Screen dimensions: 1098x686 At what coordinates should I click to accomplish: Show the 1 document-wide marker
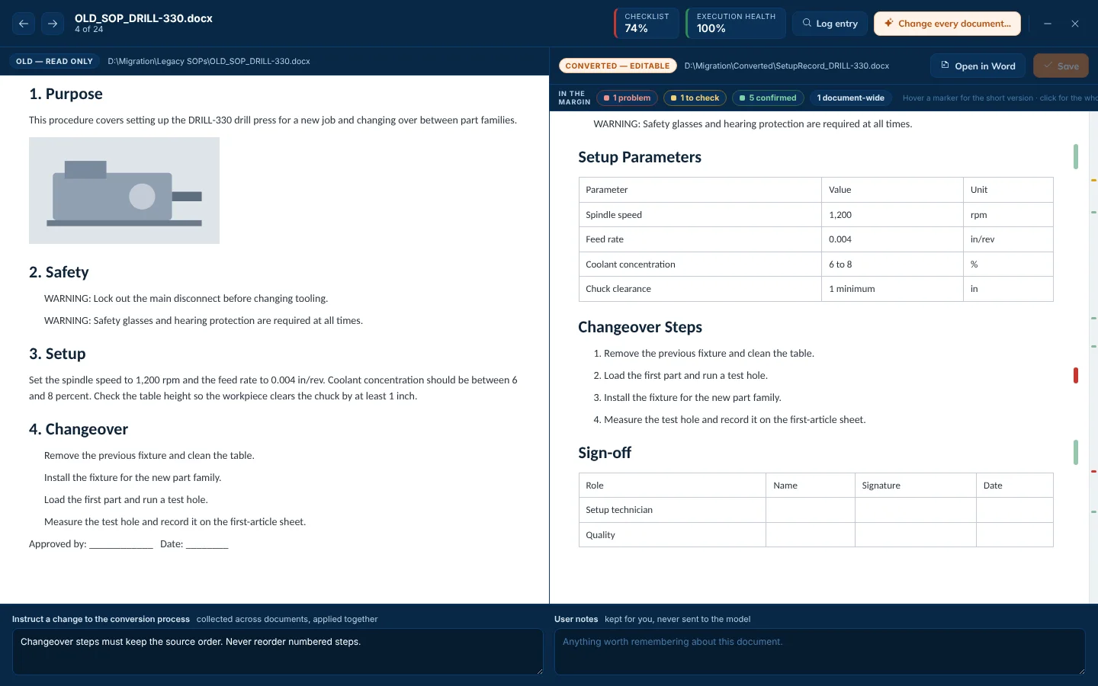850,98
